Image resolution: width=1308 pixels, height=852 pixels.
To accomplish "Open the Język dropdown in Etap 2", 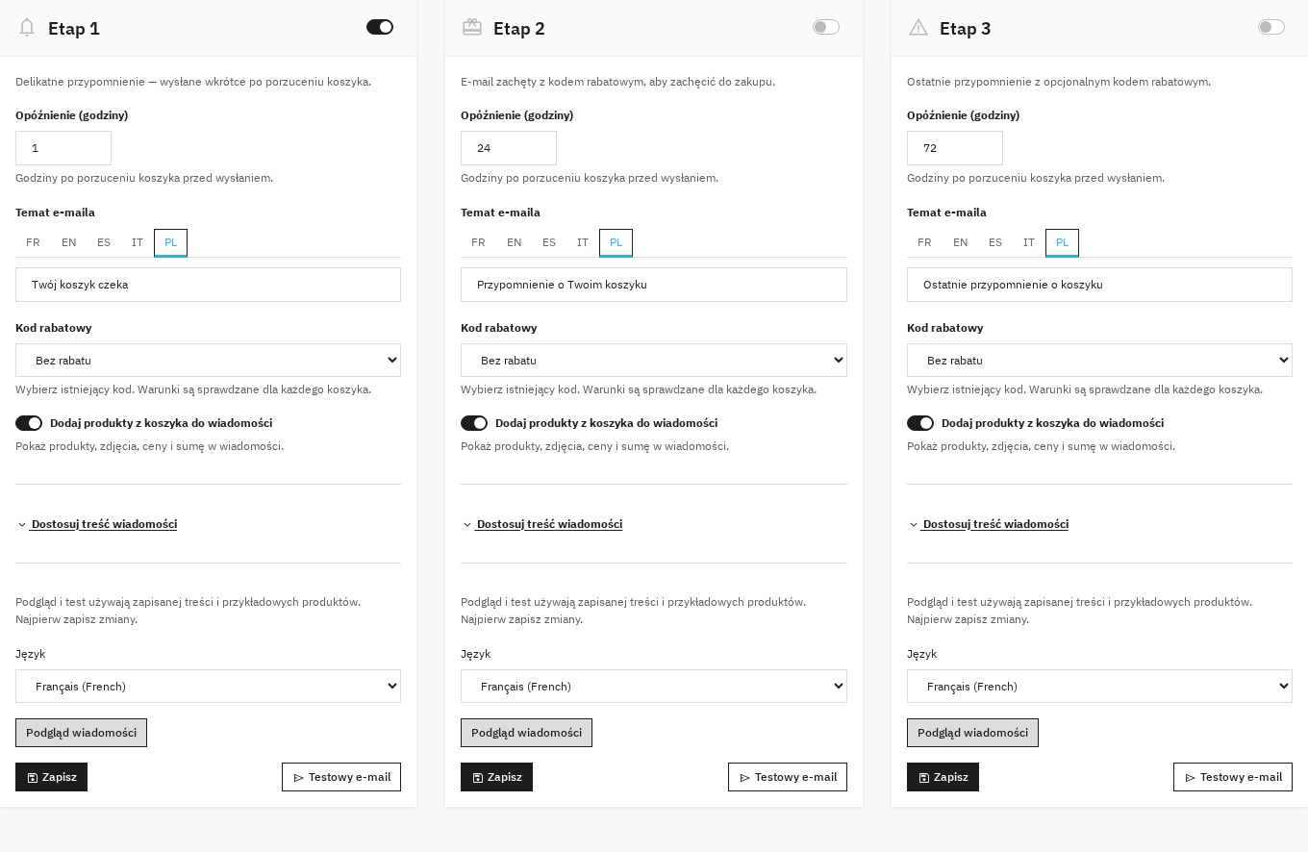I will 654,687.
